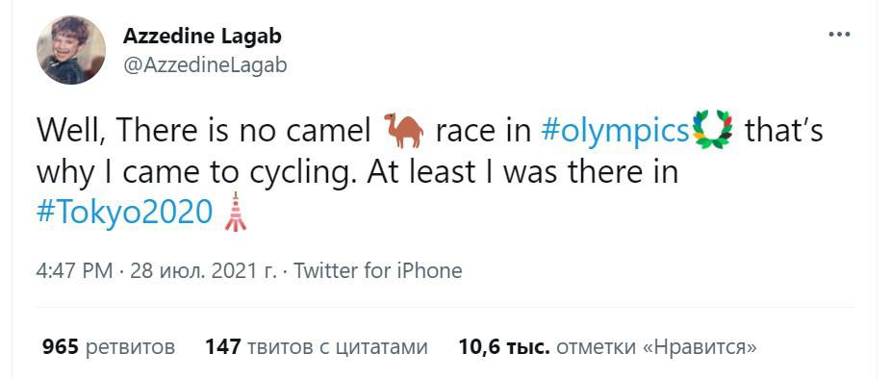Click Azzedine Lagab's profile avatar photo
This screenshot has width=891, height=379.
click(71, 50)
